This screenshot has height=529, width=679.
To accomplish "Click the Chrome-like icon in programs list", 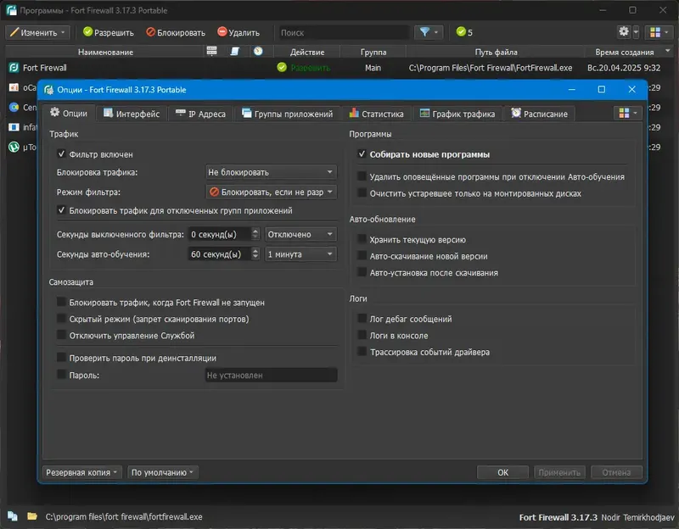I will (x=14, y=108).
